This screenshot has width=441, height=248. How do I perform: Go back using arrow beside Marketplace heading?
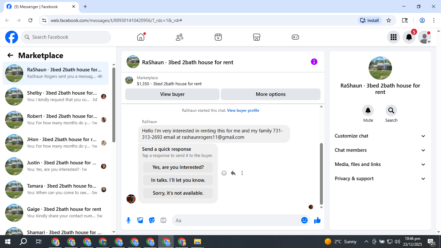(x=10, y=55)
